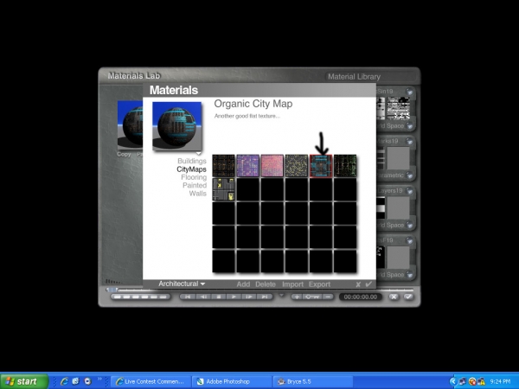Open texture options sphere for the arks19 component
The height and width of the screenshot is (389, 519).
pos(409,141)
